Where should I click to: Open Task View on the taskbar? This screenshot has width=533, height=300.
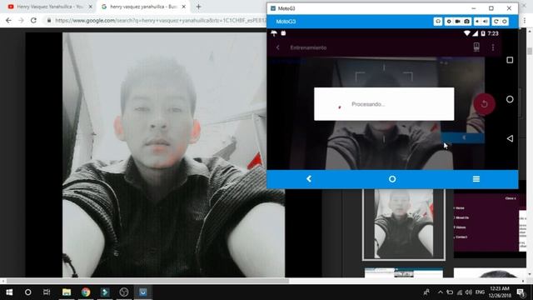click(47, 292)
